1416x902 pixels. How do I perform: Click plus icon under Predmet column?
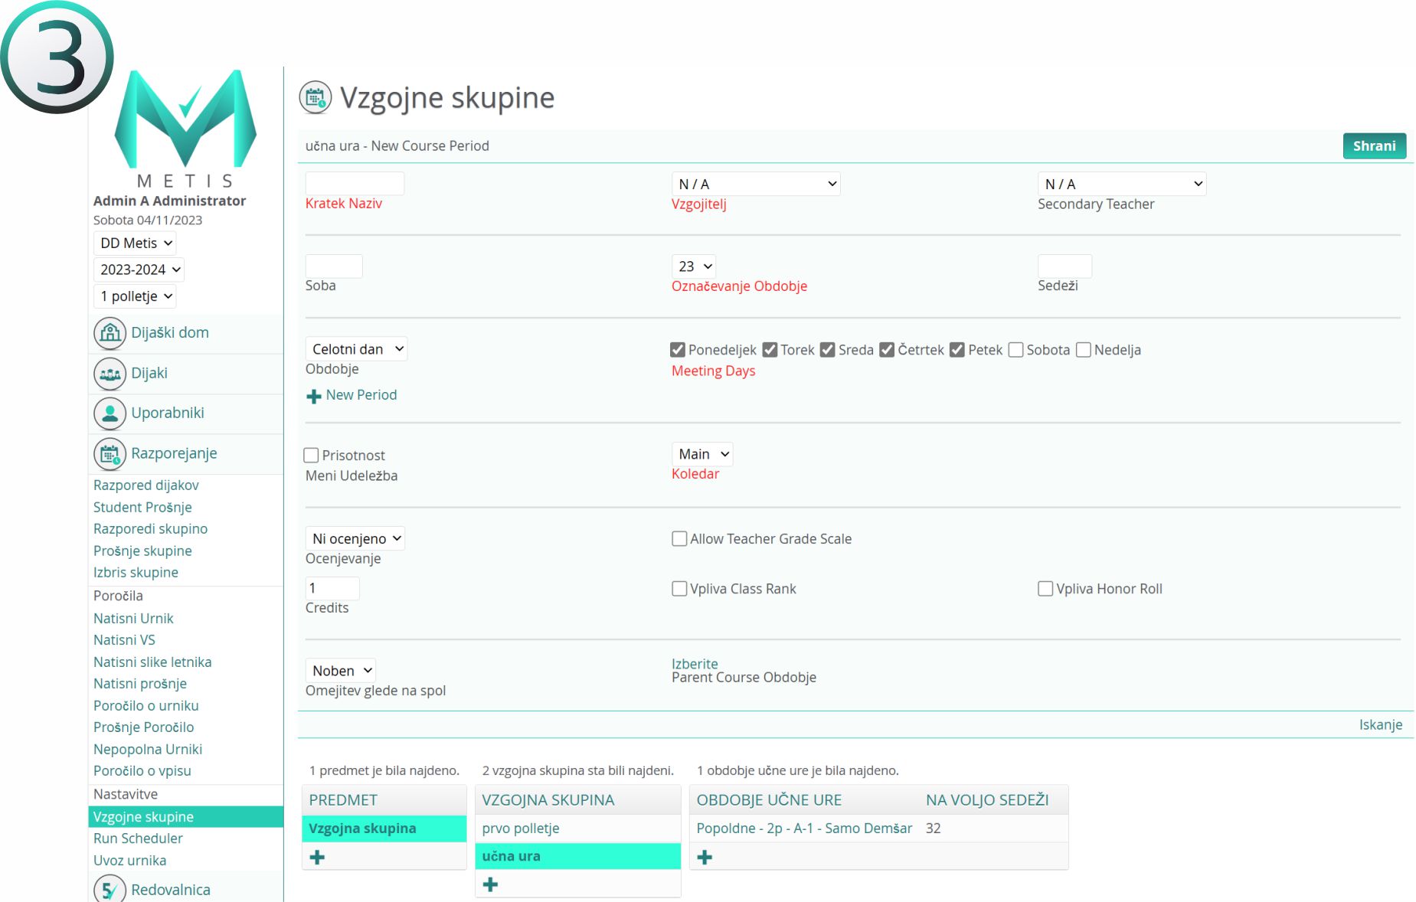[x=317, y=858]
